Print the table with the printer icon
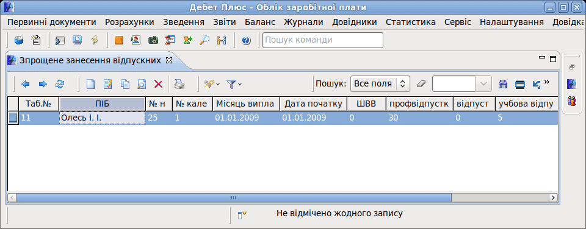Image resolution: width=586 pixels, height=229 pixels. (x=179, y=84)
